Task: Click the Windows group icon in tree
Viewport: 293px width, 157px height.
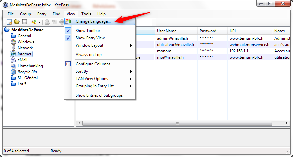Action: 13,42
